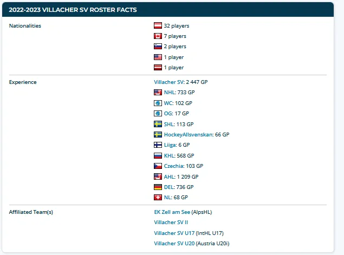The width and height of the screenshot is (344, 255).
Task: Click the Swiss flag beside NL
Action: [158, 197]
